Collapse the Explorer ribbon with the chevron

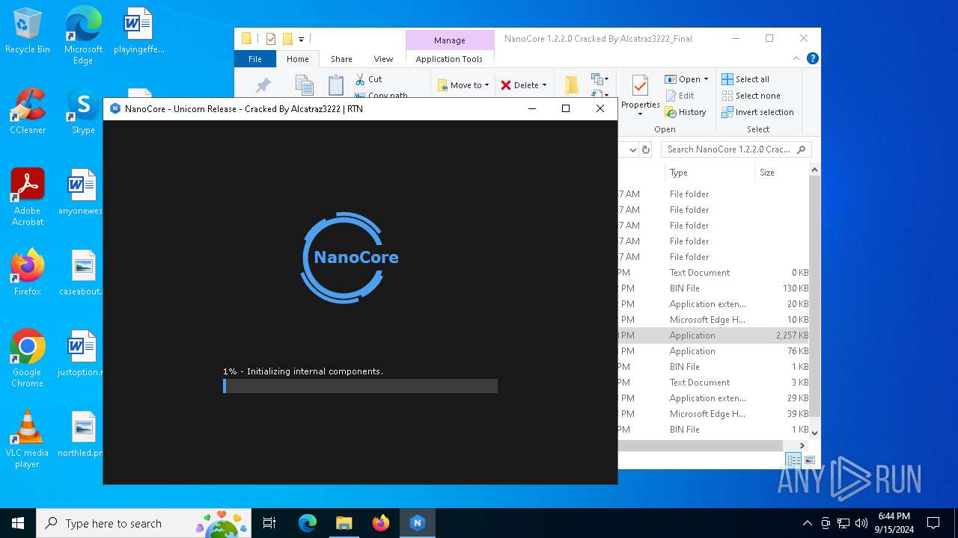796,58
